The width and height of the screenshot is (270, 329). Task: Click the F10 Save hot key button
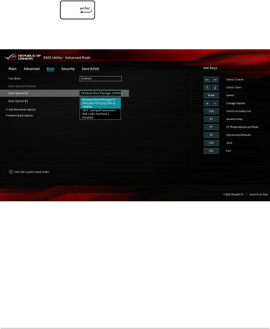coord(211,143)
